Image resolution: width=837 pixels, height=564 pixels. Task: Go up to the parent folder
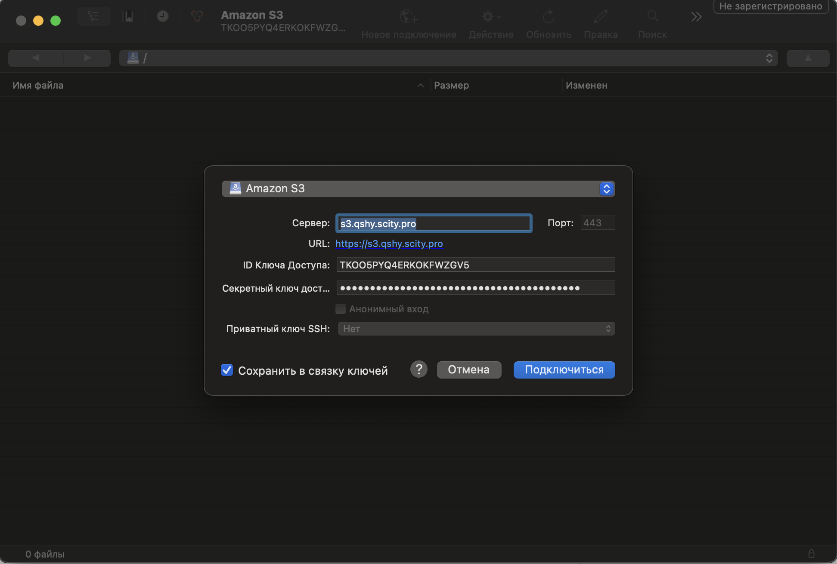pyautogui.click(x=808, y=58)
